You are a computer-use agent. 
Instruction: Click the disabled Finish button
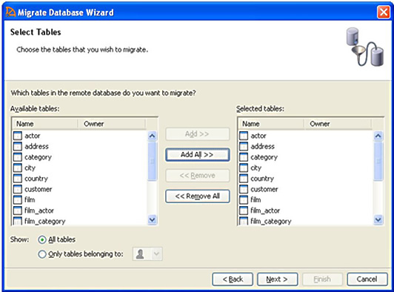click(x=322, y=279)
